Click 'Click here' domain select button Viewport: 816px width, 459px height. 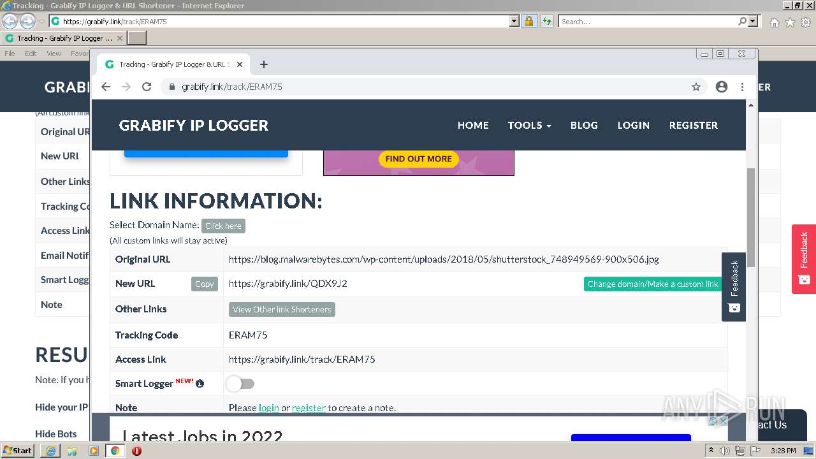(x=223, y=226)
